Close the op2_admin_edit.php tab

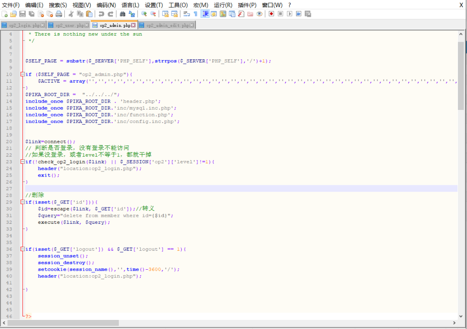(192, 26)
